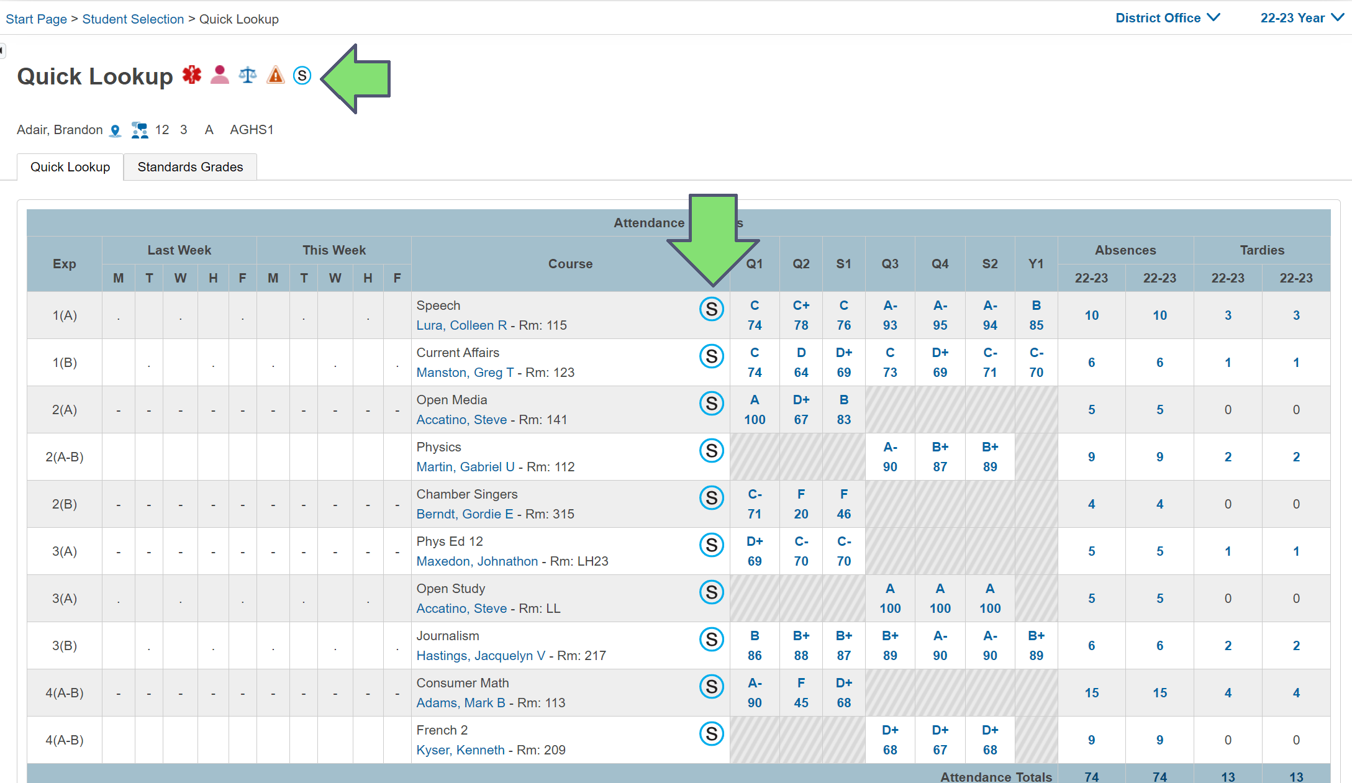
Task: Click the S icon in the Speech row
Action: point(712,309)
